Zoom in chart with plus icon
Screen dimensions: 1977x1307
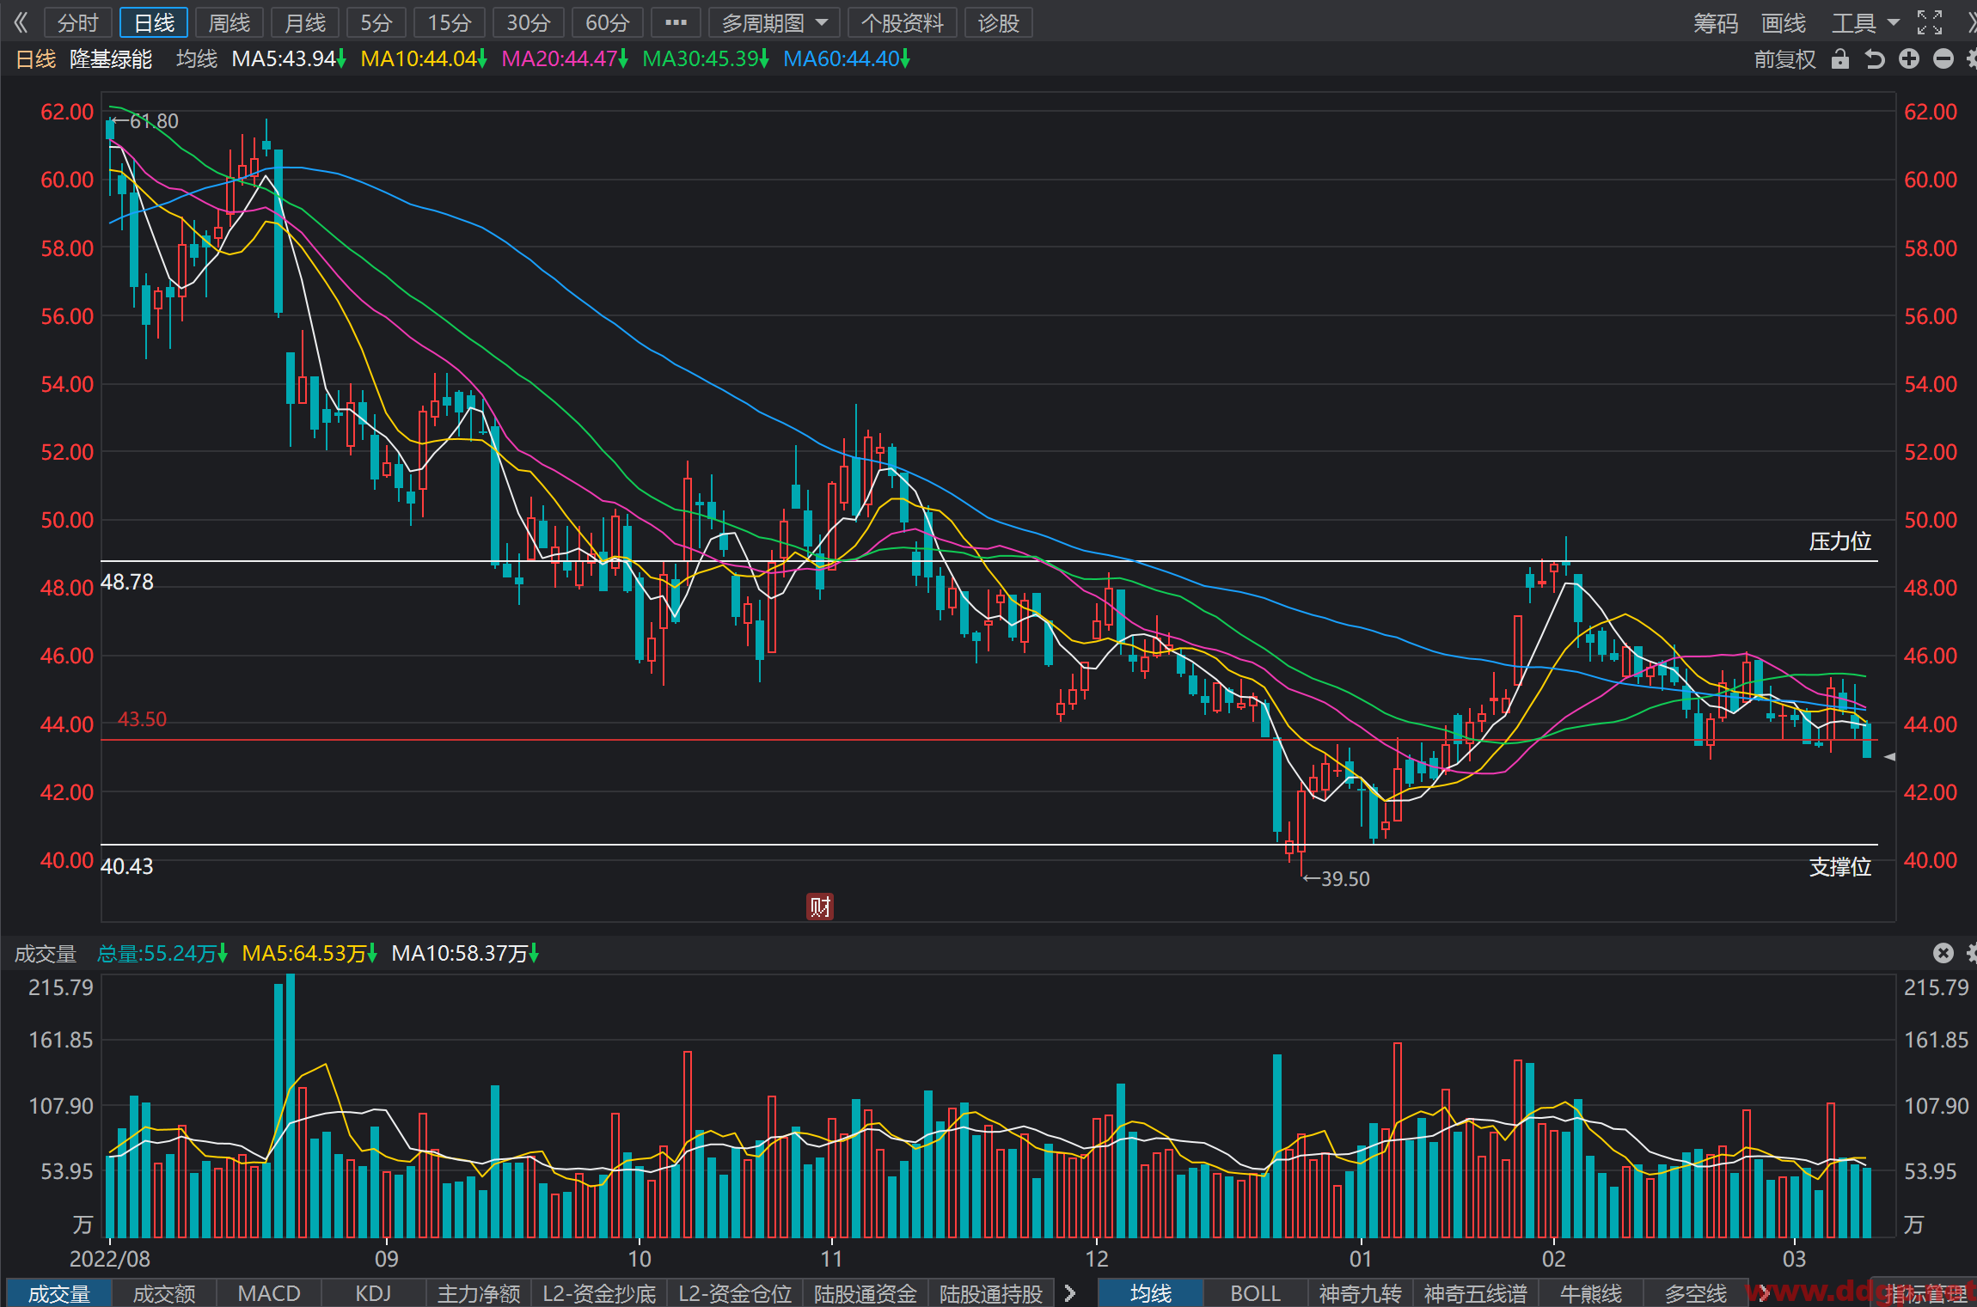(x=1908, y=58)
